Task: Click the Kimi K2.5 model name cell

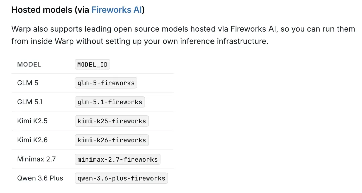Action: pos(32,121)
